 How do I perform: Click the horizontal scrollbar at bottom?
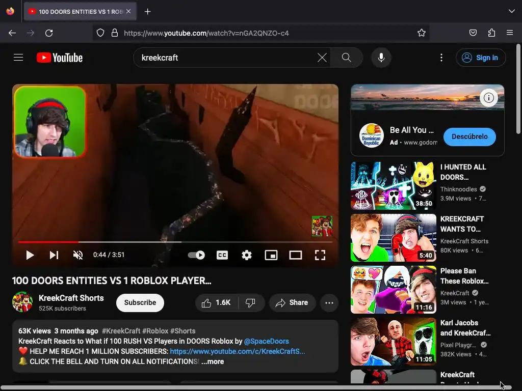(256, 387)
